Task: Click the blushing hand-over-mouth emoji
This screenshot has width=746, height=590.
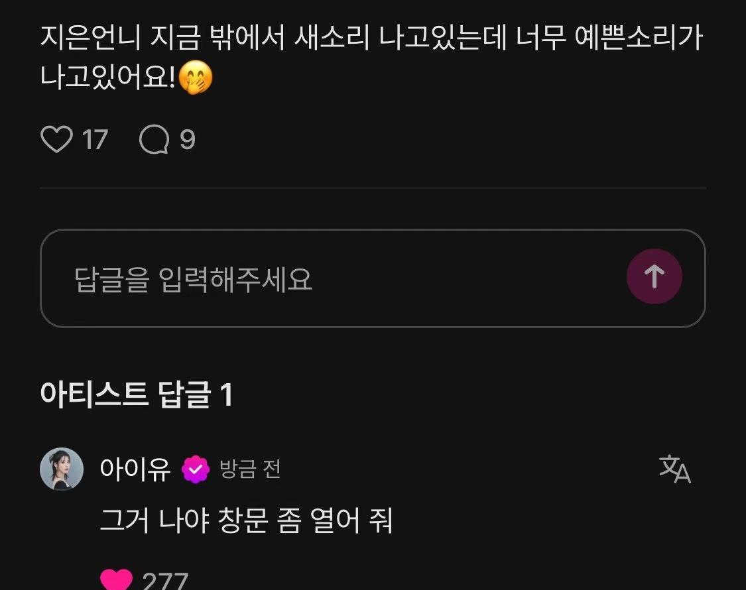Action: [196, 77]
